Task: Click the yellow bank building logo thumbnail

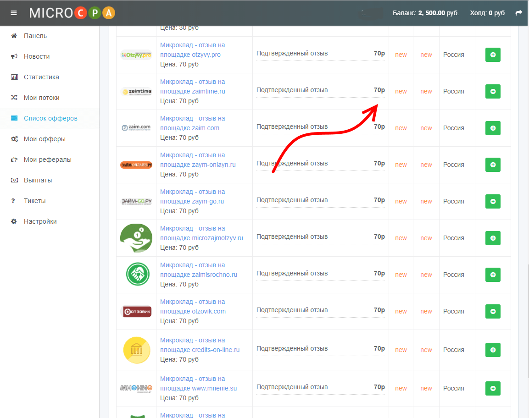Action: [137, 350]
